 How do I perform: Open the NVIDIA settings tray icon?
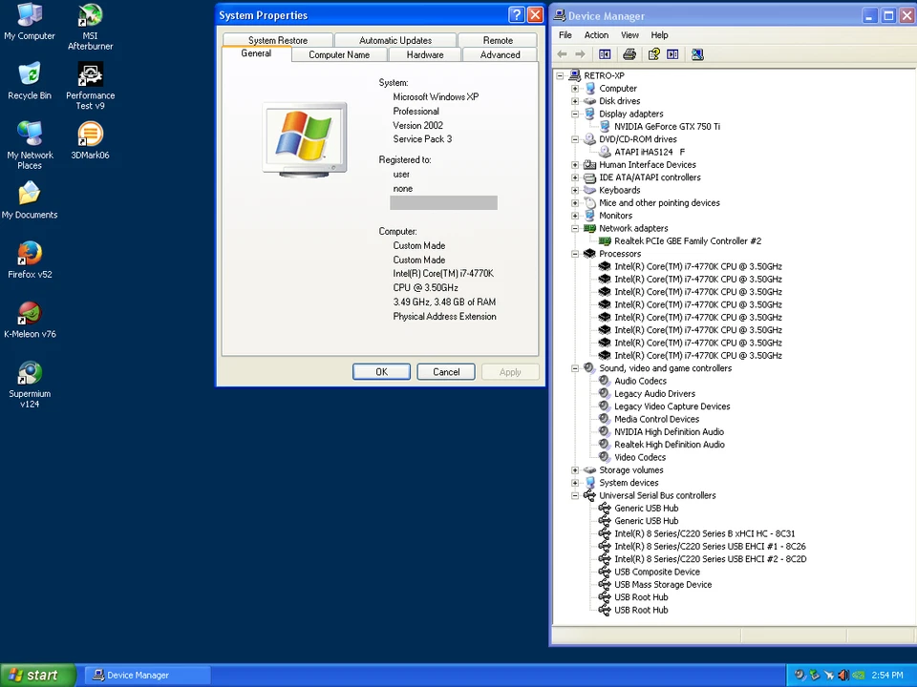(x=857, y=676)
